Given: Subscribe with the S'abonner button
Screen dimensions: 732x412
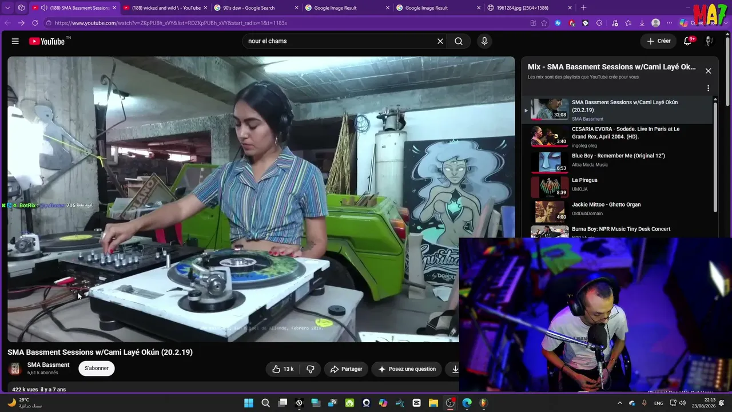Looking at the screenshot, I should point(97,369).
